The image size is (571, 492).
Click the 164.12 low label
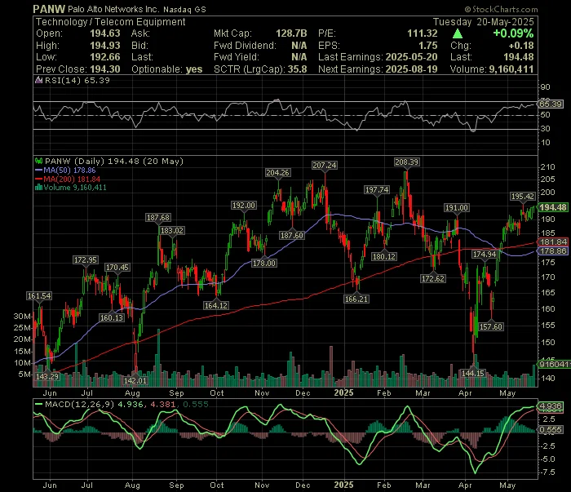tap(216, 305)
